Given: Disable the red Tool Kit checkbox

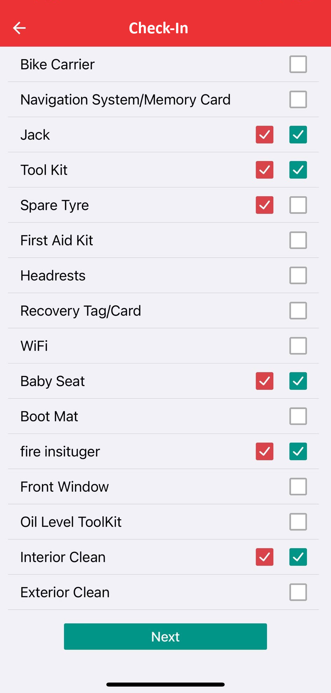Looking at the screenshot, I should (x=264, y=170).
